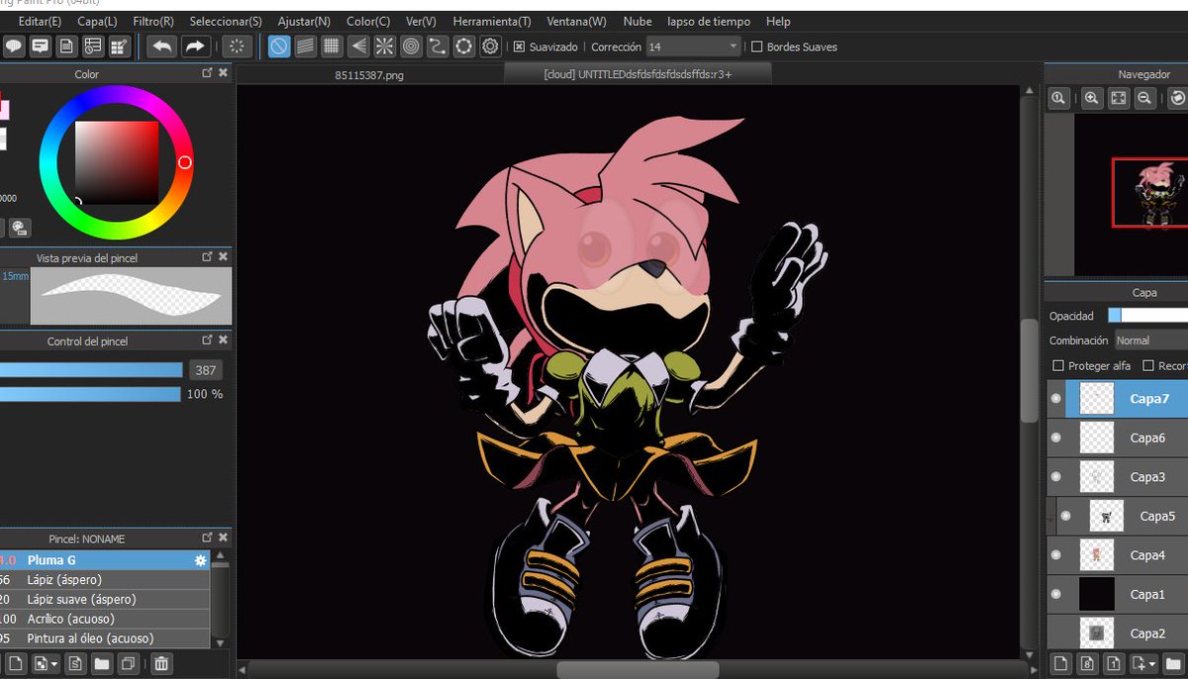Select the curve snap guide

437,47
